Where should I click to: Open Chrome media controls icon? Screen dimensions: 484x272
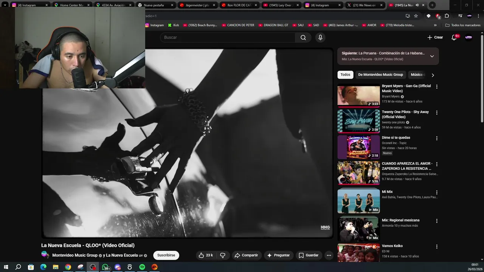[x=460, y=16]
